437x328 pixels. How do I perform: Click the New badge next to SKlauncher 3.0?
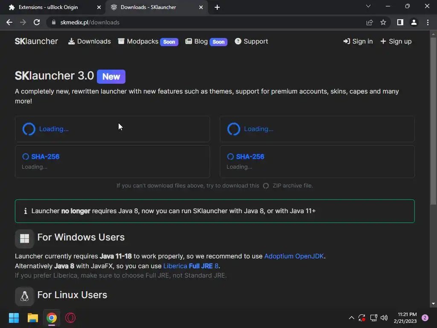click(x=111, y=76)
